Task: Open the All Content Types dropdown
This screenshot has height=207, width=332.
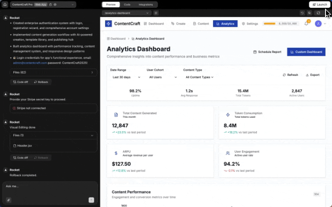Action: pyautogui.click(x=199, y=77)
